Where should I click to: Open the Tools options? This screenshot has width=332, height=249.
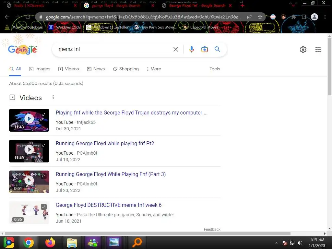click(215, 69)
